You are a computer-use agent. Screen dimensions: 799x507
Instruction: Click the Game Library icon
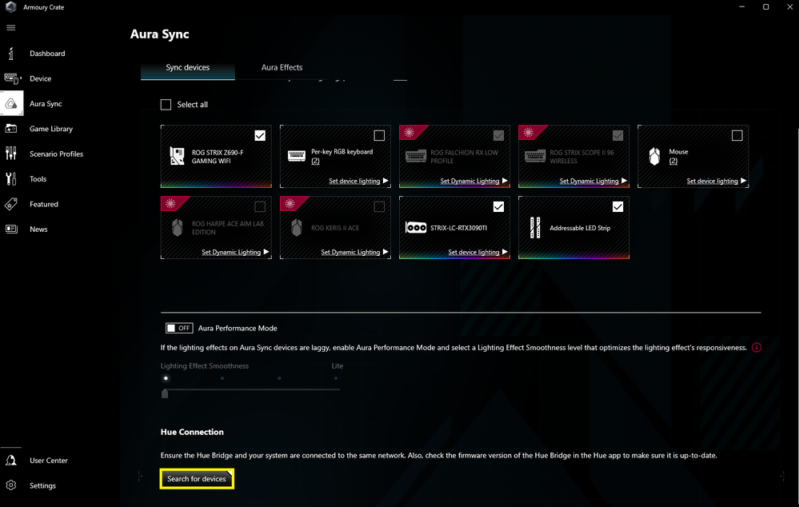click(10, 129)
